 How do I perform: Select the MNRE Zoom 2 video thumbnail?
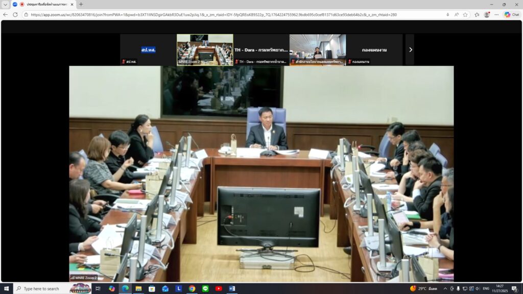tap(205, 50)
